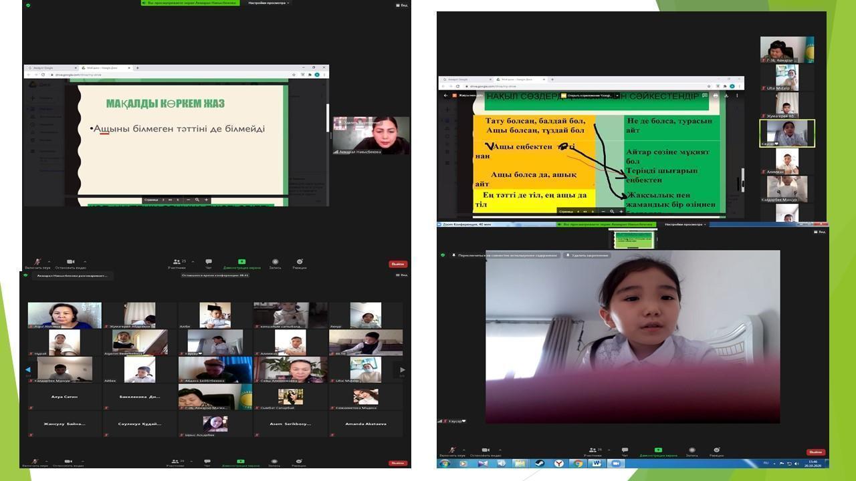Select the shared screen thumbnail above the girl's video
Image resolution: width=856 pixels, height=481 pixels.
point(635,239)
